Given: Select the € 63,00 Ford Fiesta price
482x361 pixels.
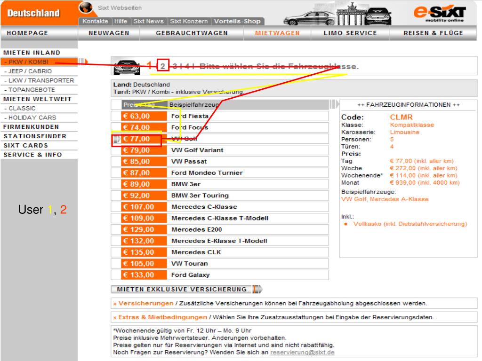Looking at the screenshot, I should [144, 116].
